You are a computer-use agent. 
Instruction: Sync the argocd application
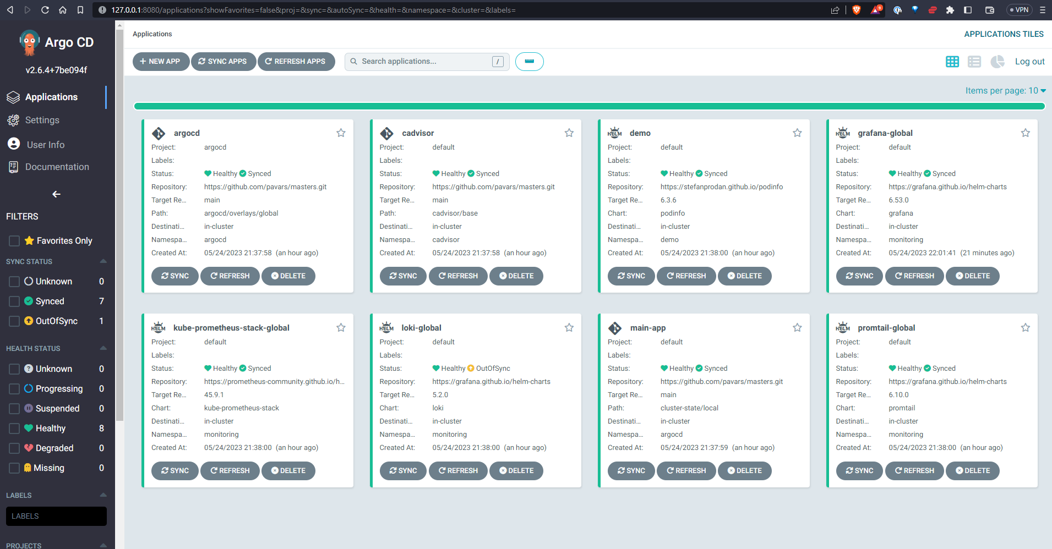(x=175, y=276)
